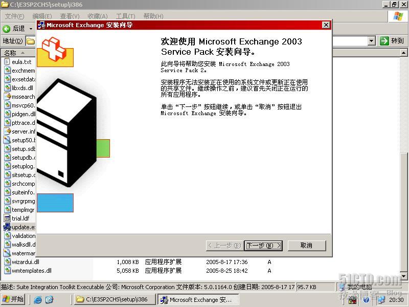Select the pidgen.dll file icon
Viewport: 409px width, 307px height.
(7, 114)
